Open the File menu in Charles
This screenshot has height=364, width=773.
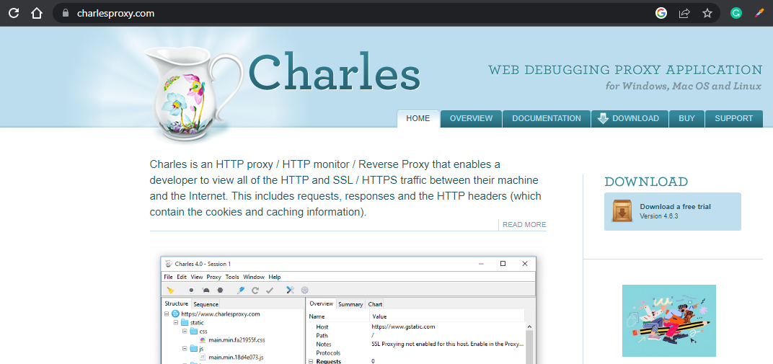[168, 277]
